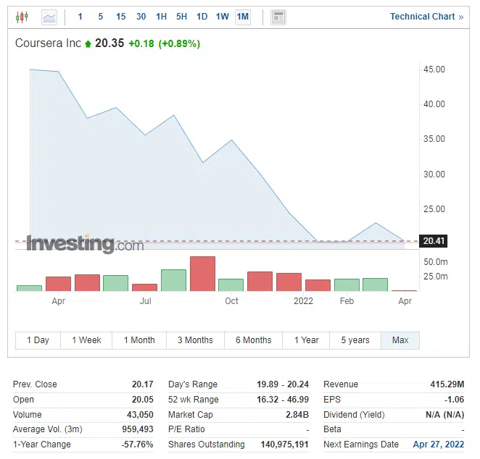Select the area chart type icon
Viewport: 480px width, 459px height.
pyautogui.click(x=49, y=17)
